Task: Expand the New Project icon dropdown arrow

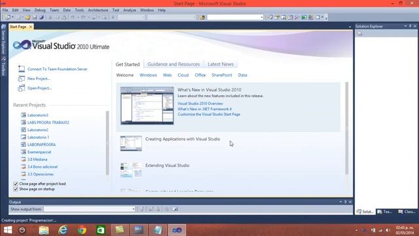Action: [12, 18]
